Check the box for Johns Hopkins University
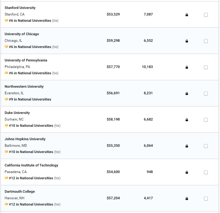This screenshot has height=213, width=220. pos(206,146)
